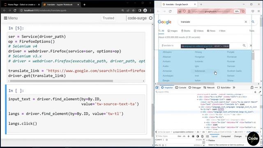This screenshot has height=148, width=263.
Task: Open the Books results tab
Action: coord(186,31)
